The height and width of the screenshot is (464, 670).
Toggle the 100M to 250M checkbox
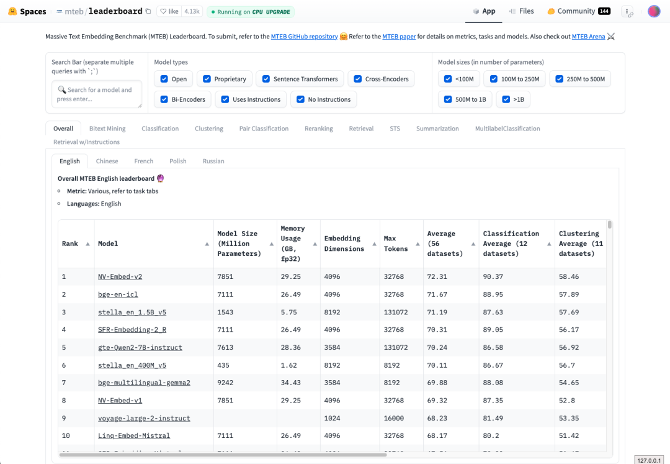point(494,79)
